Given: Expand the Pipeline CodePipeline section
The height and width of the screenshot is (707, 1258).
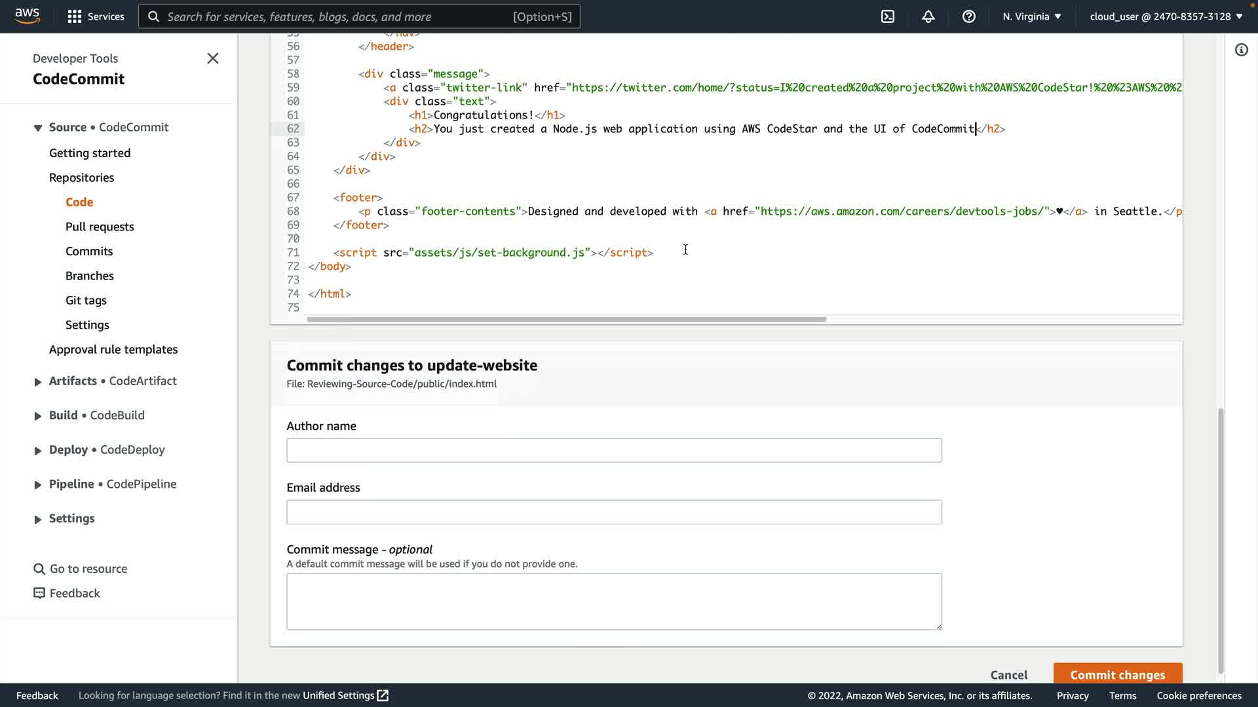Looking at the screenshot, I should point(38,484).
